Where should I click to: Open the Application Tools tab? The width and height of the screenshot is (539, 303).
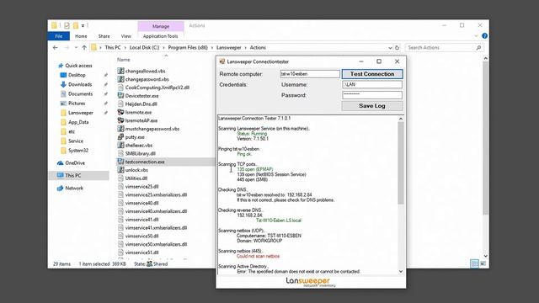[x=161, y=36]
